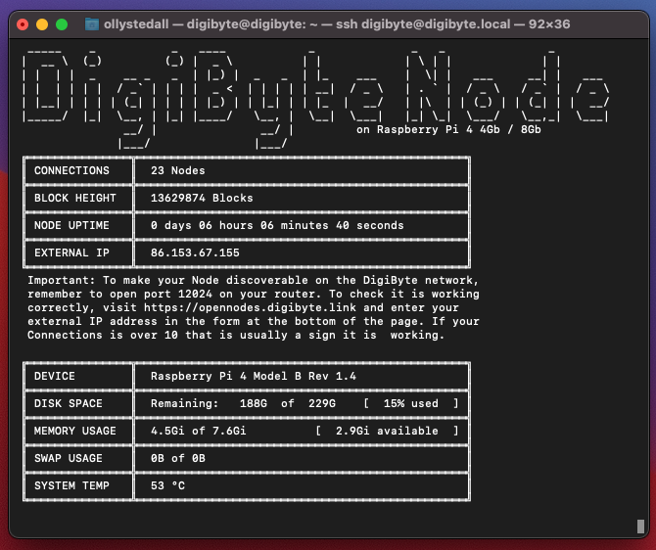
Task: Click the SYSTEM TEMP label
Action: point(71,485)
